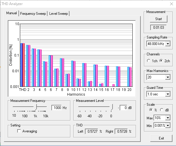Image resolution: width=176 pixels, height=146 pixels.
Task: Click the harmonic 17 pink bar
Action: (113, 85)
